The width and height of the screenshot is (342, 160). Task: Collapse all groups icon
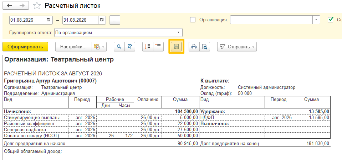click(158, 47)
